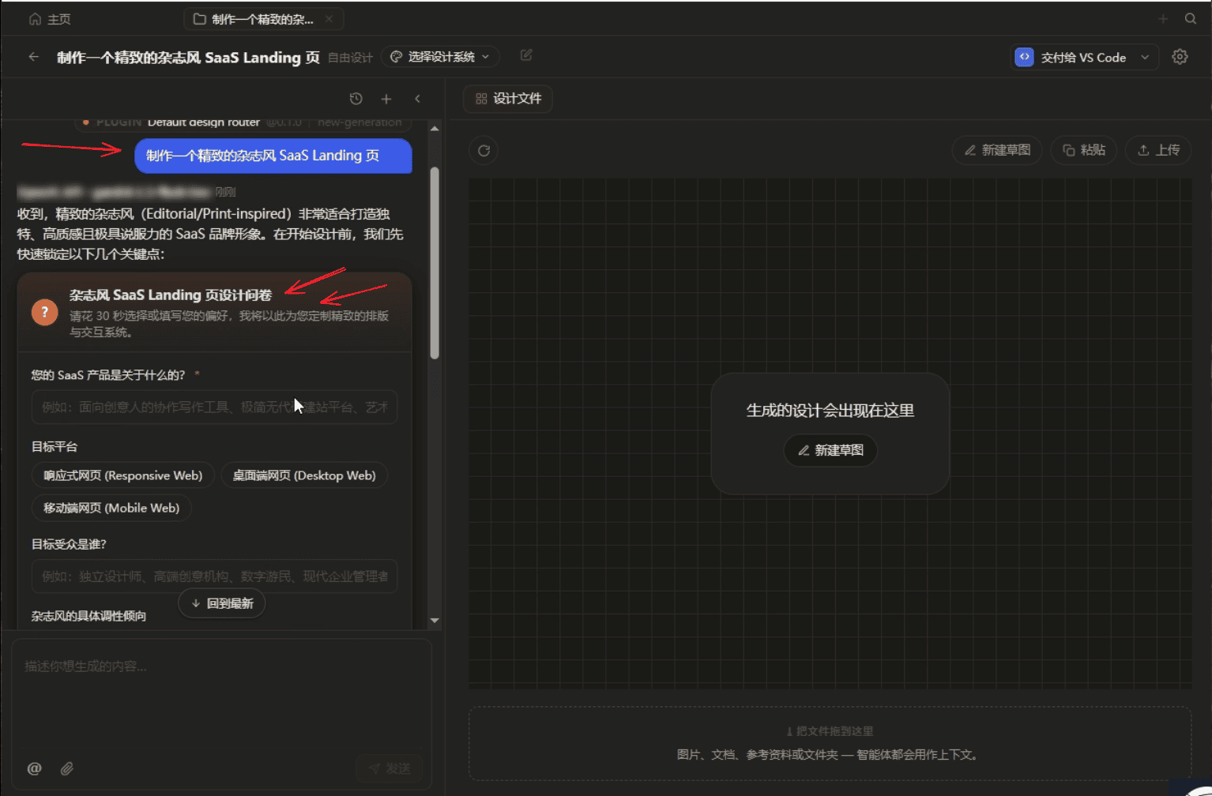The width and height of the screenshot is (1212, 796).
Task: Open search with magnifier icon
Action: click(x=1191, y=19)
